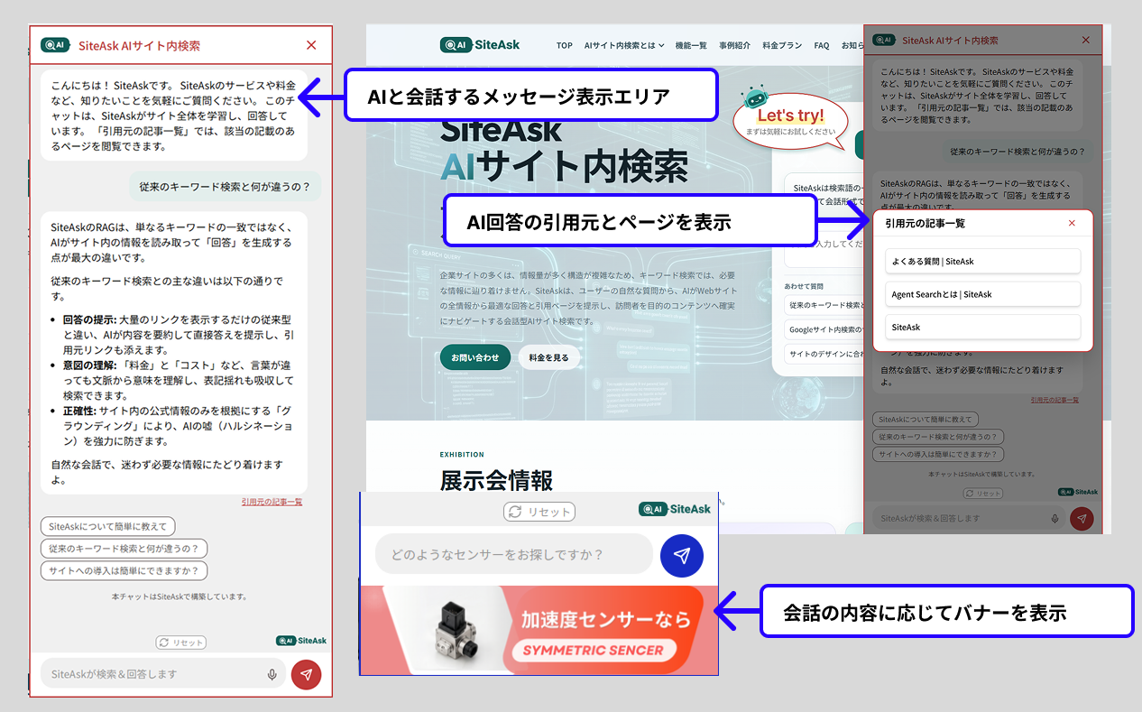Choose 'SiteAskについて簡単に教えて' suggestion in standalone chat
1142x712 pixels.
click(107, 526)
